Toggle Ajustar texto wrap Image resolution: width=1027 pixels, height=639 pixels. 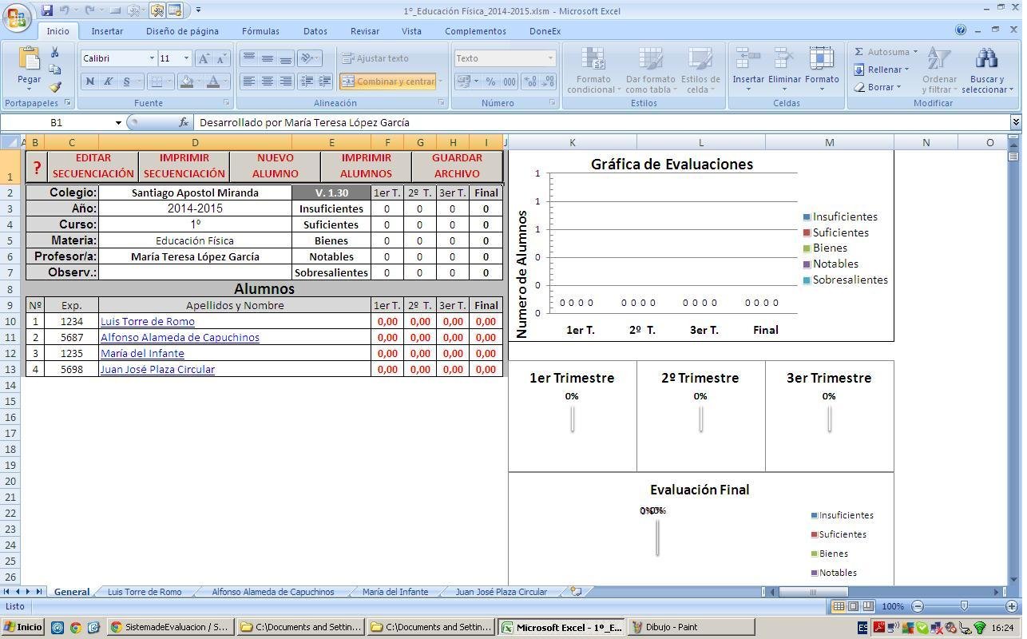[x=375, y=58]
